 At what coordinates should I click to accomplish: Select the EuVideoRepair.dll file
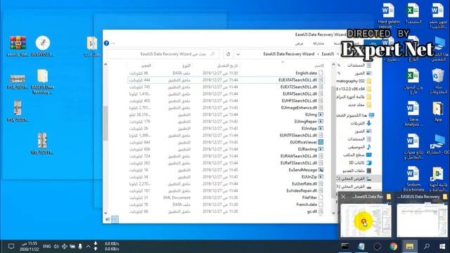pos(302,190)
